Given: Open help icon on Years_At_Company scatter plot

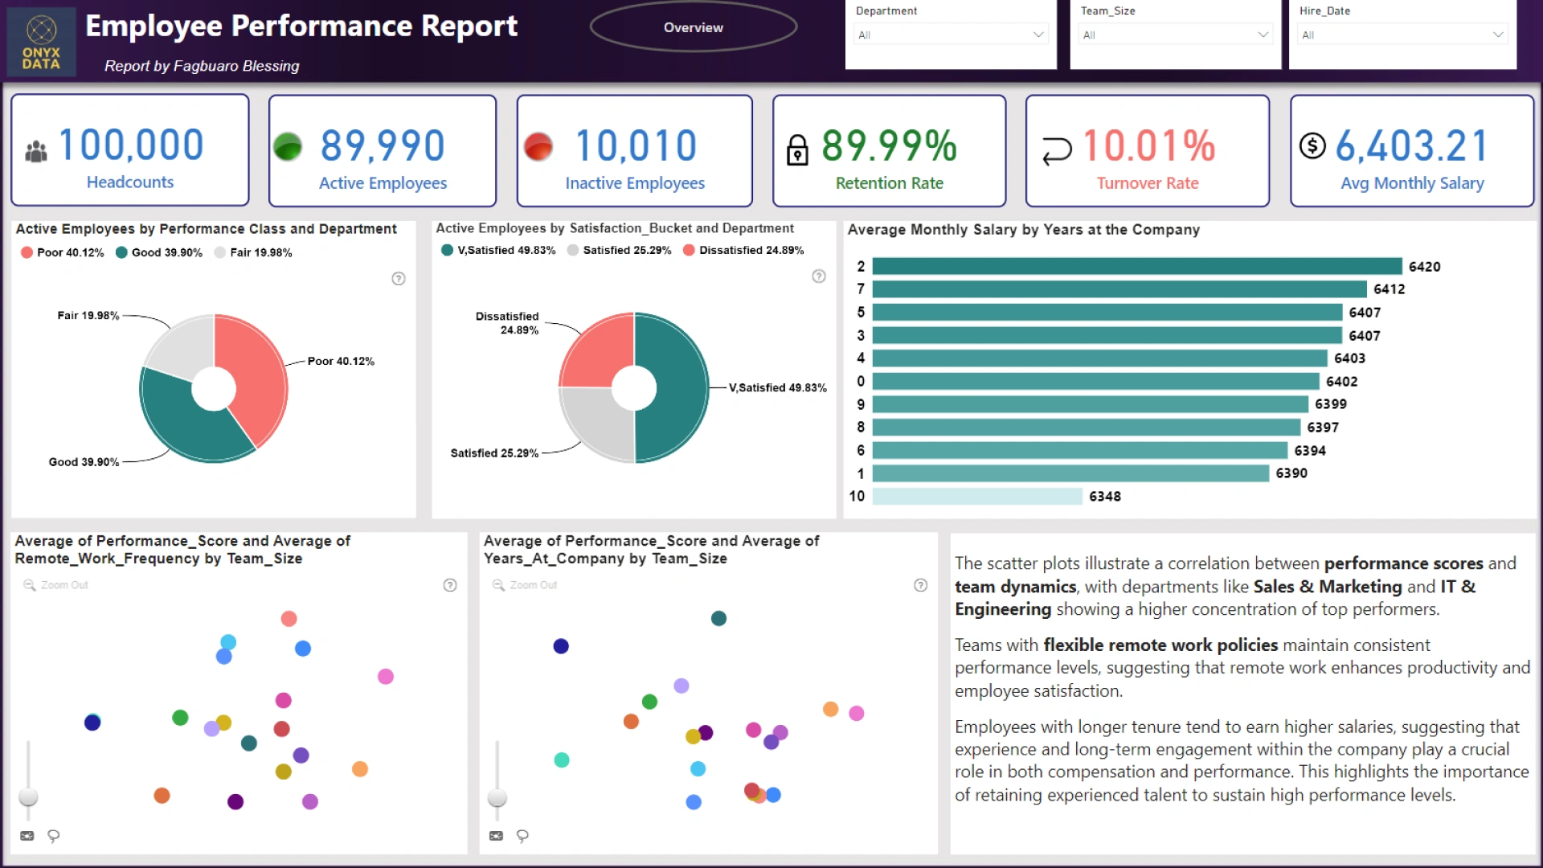Looking at the screenshot, I should point(921,585).
